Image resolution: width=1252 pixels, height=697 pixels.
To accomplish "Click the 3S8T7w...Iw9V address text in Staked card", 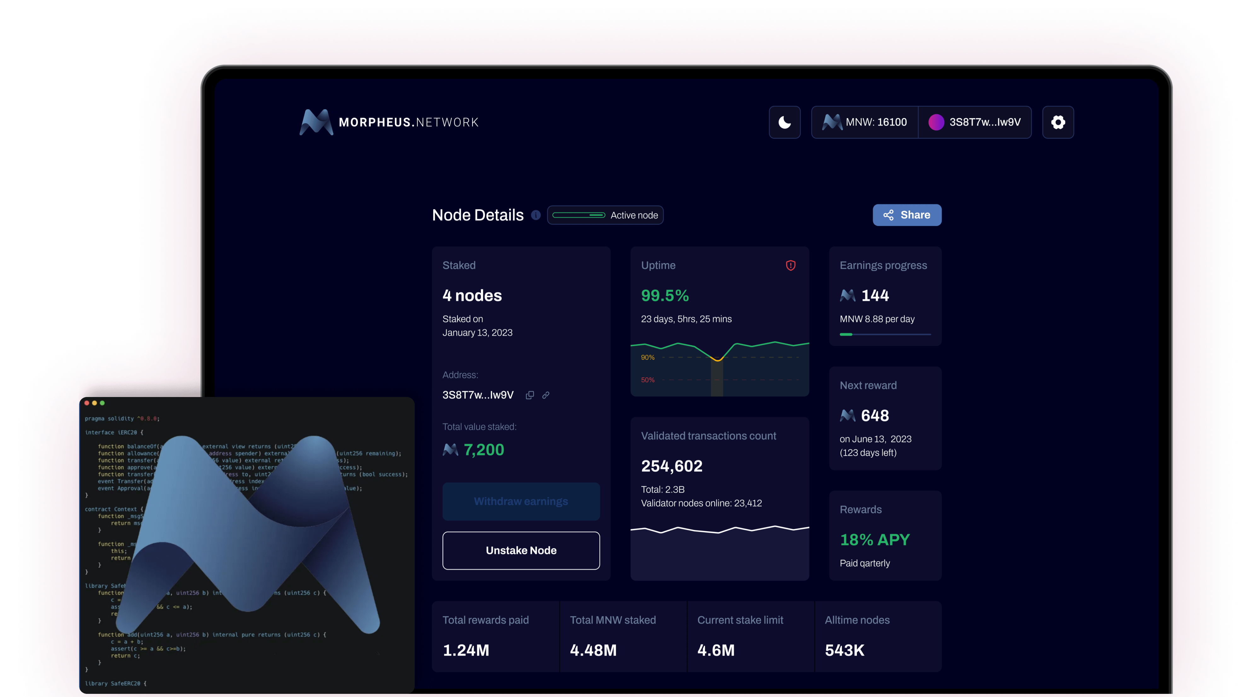I will [478, 395].
